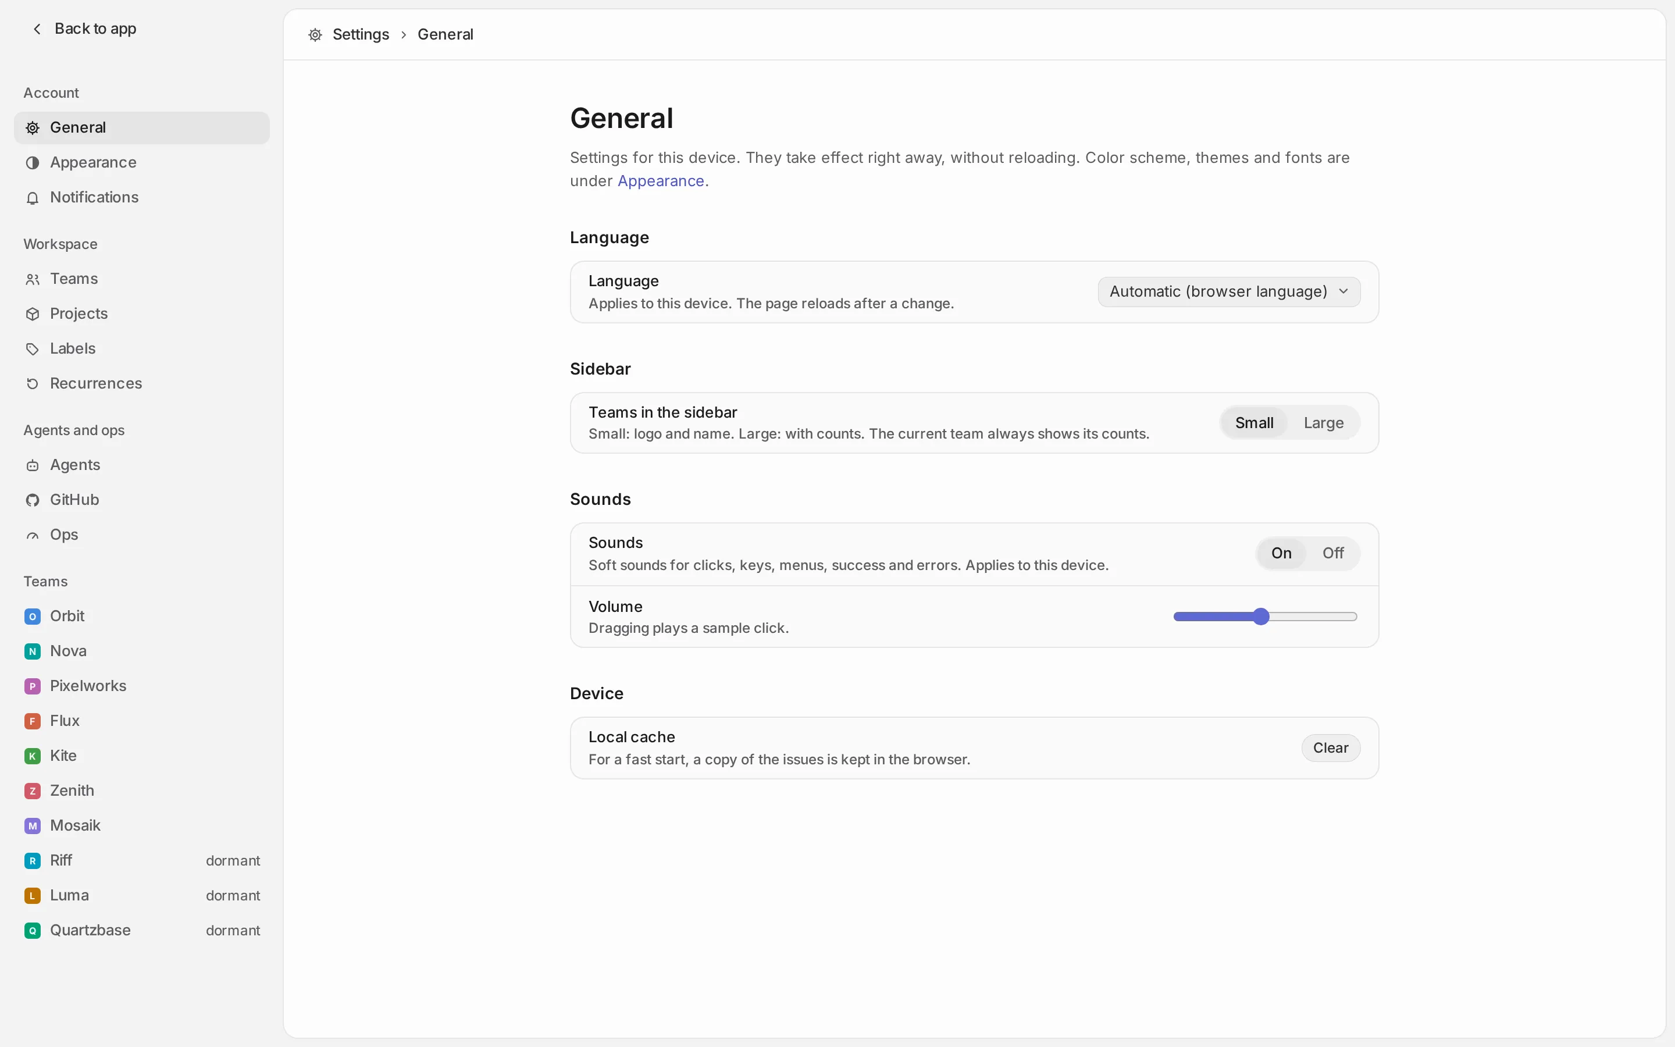
Task: Open the dormant Quartzbase team
Action: 142,931
